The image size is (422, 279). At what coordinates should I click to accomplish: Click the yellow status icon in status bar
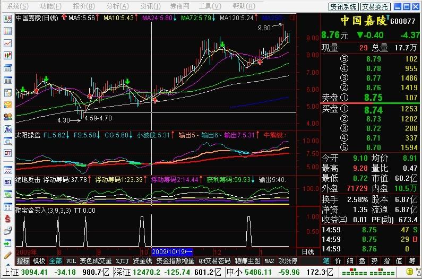[x=410, y=272]
